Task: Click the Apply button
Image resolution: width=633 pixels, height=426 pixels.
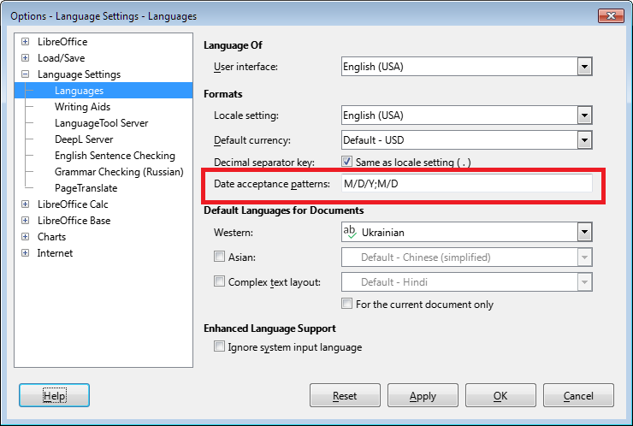Action: coord(423,395)
